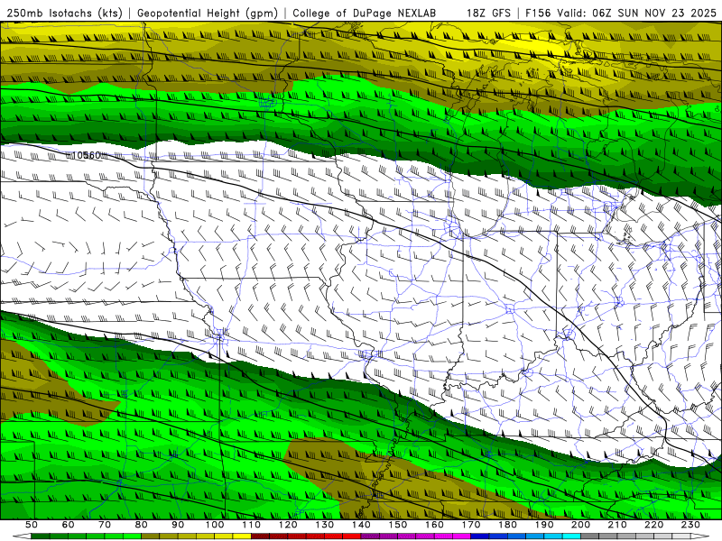Click the 140 value on the color scale
This screenshot has width=722, height=541.
click(x=361, y=525)
